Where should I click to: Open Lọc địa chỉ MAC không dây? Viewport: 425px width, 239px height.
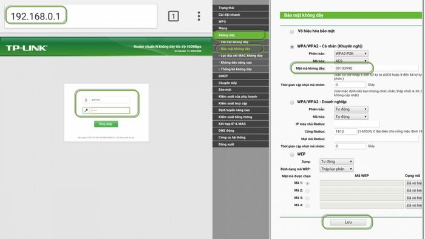pos(240,55)
